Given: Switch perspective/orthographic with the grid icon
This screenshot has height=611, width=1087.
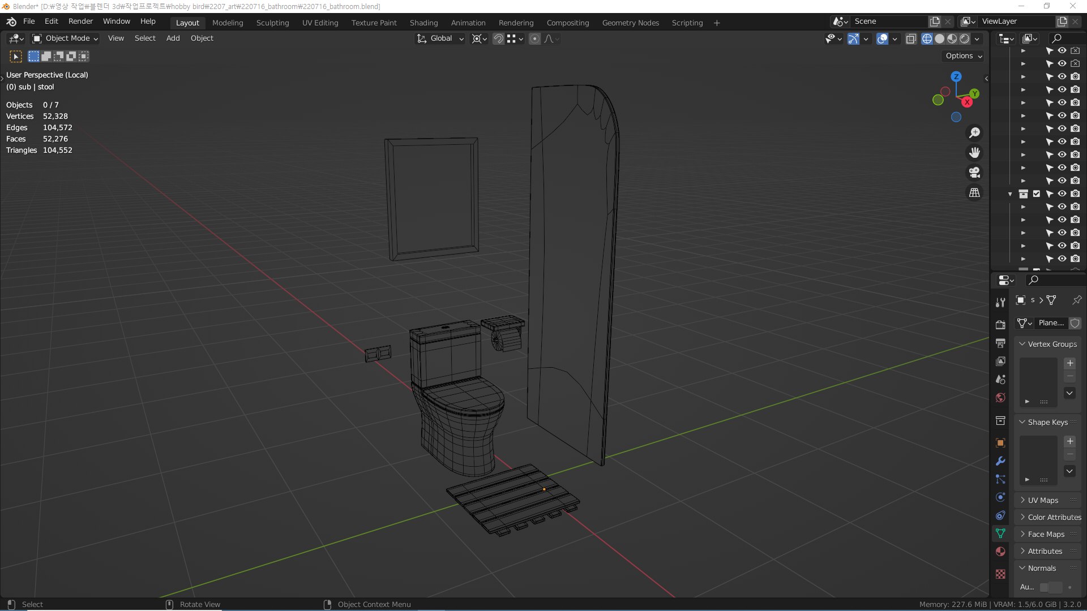Looking at the screenshot, I should tap(974, 193).
